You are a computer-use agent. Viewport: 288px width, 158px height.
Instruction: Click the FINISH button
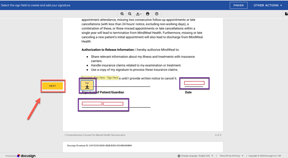point(239,5)
